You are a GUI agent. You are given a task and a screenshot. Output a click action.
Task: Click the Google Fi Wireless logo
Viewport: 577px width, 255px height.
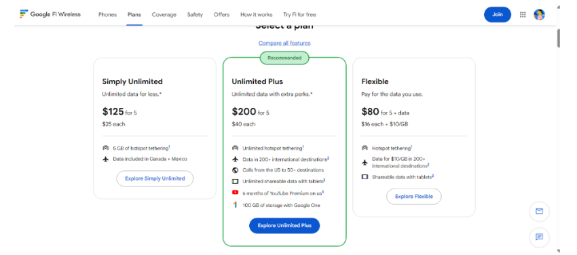click(x=50, y=14)
